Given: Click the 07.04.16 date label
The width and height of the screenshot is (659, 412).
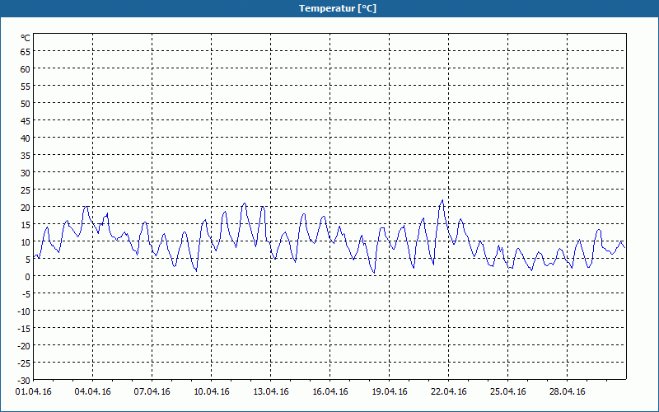Looking at the screenshot, I should (152, 392).
